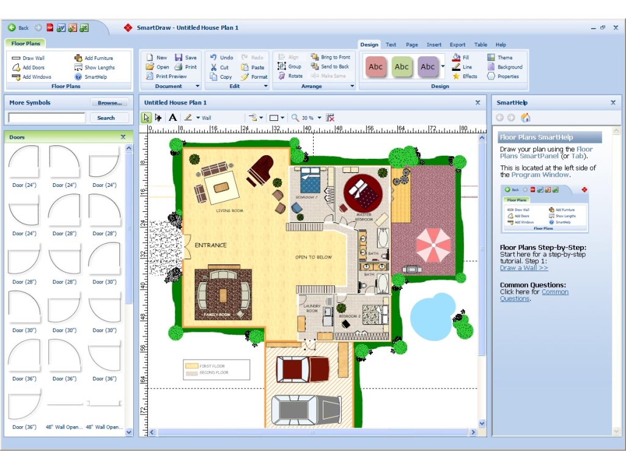The height and width of the screenshot is (469, 626).
Task: Paste from clipboard
Action: [252, 67]
